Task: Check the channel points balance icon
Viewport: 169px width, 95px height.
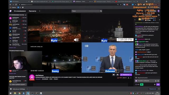Action: coord(136,84)
